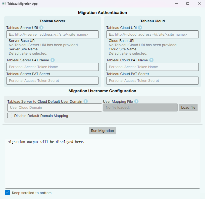
Task: Click 'Default site is selected.' under Cloud Site Name
Action: [x=128, y=53]
